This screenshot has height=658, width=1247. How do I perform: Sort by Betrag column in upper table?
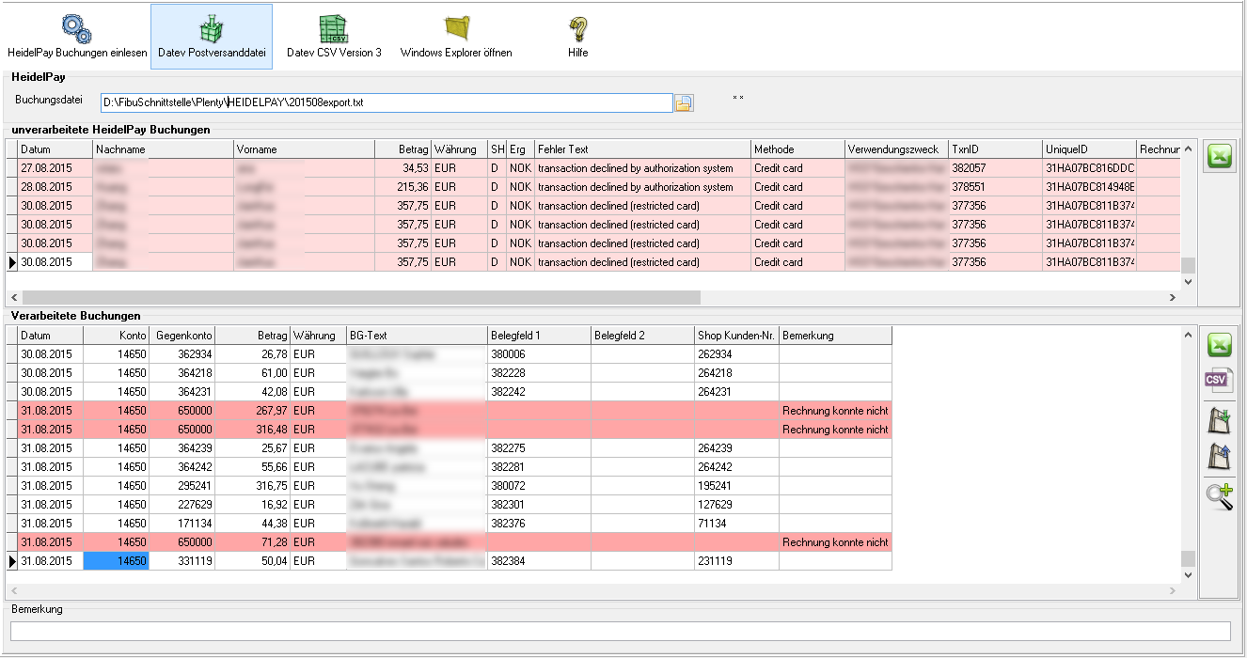pyautogui.click(x=402, y=149)
